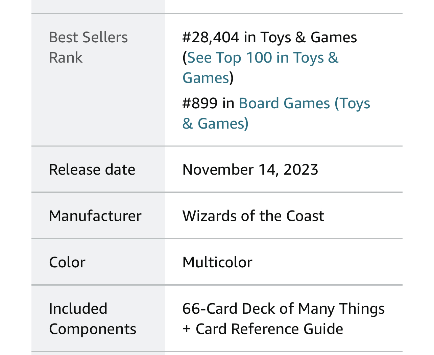Select the Multicolor value text

217,262
